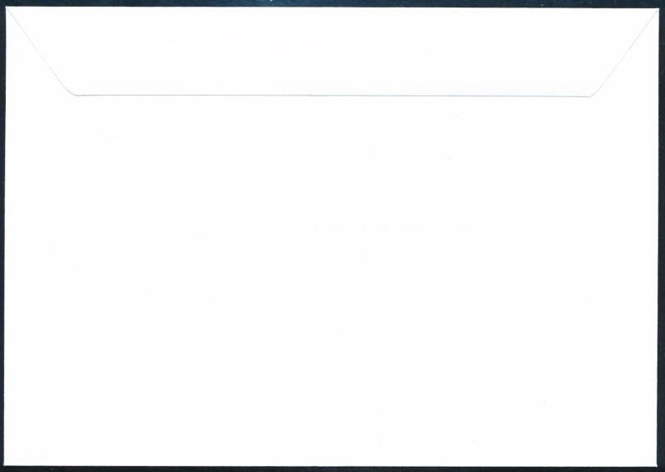This screenshot has height=472, width=665.
Task: Click the dark scanner border along the bottom
Action: click(x=332, y=469)
